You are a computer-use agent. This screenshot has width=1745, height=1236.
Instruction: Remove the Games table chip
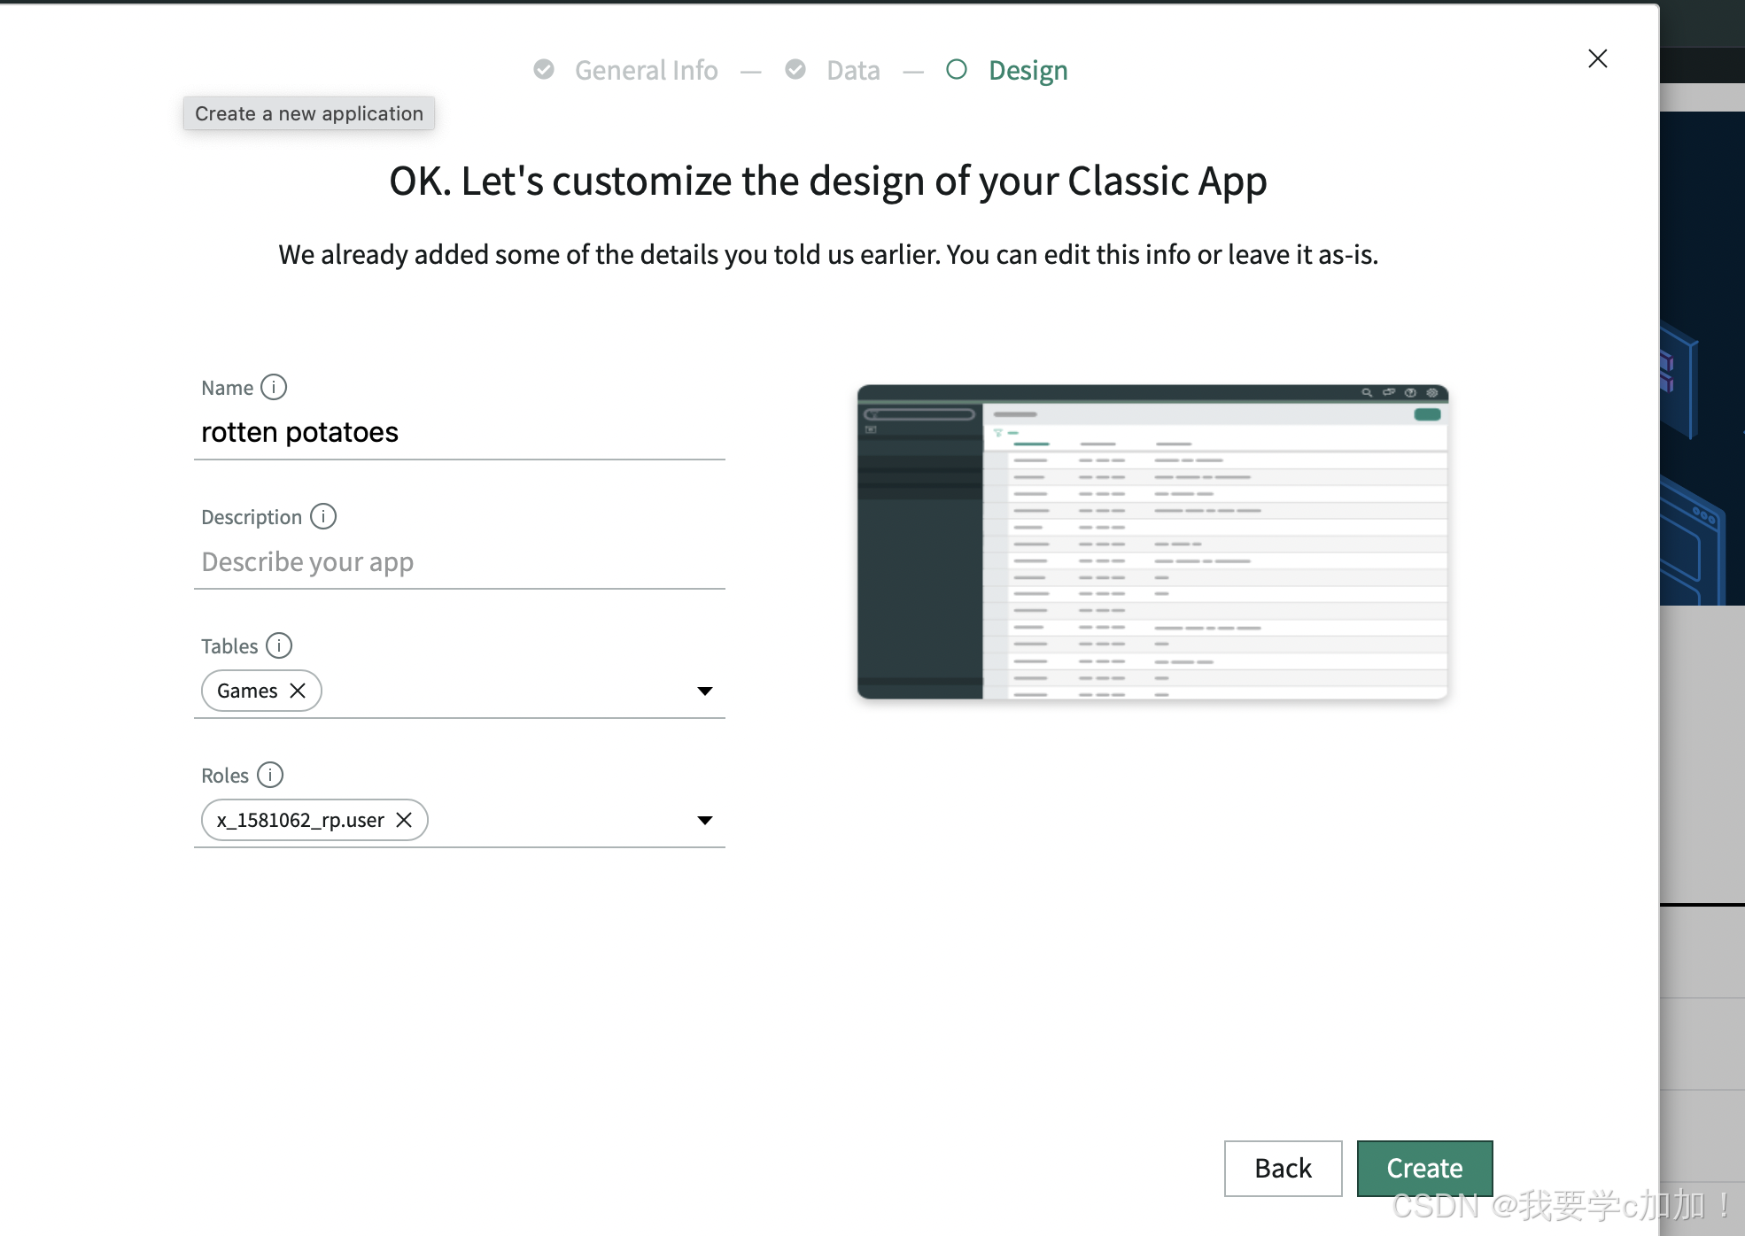pos(299,691)
